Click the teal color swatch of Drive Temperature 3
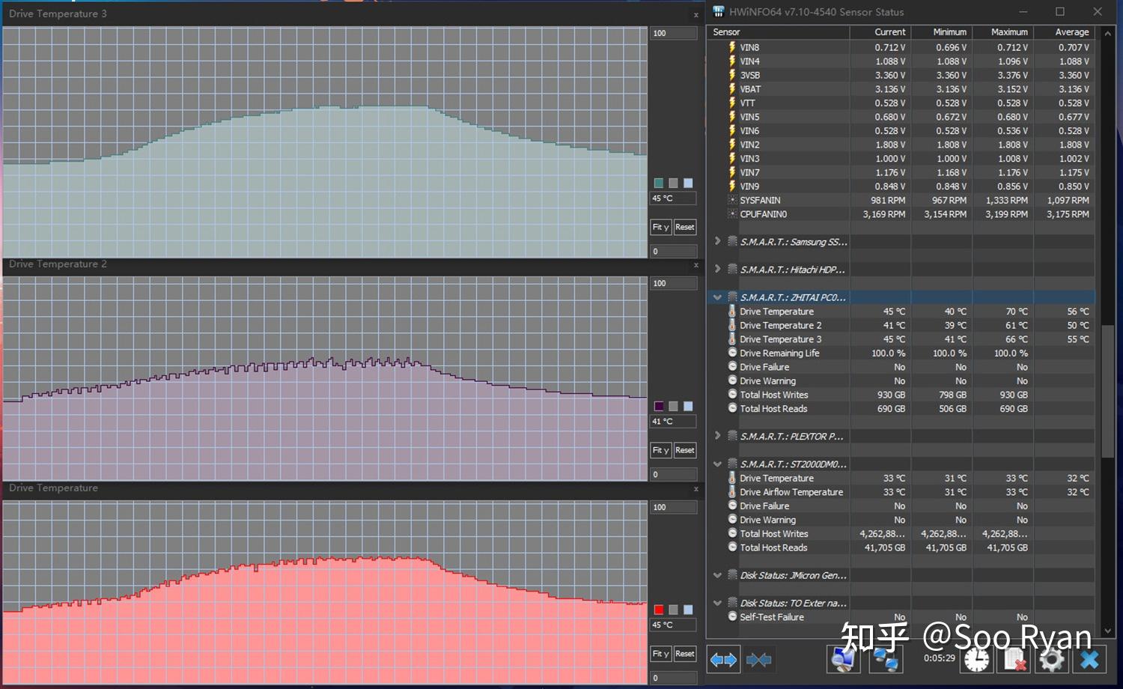This screenshot has width=1123, height=689. pos(659,183)
